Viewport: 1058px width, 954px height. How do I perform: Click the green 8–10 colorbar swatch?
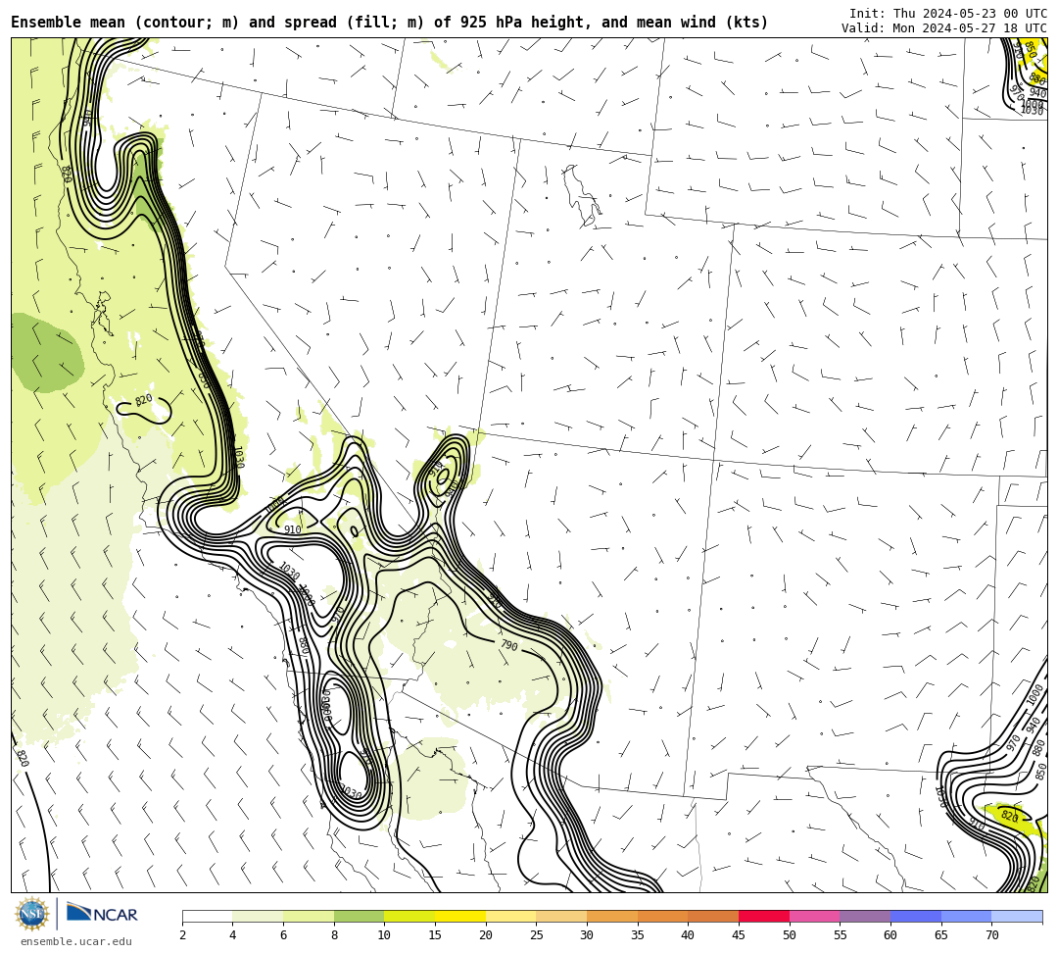(359, 916)
